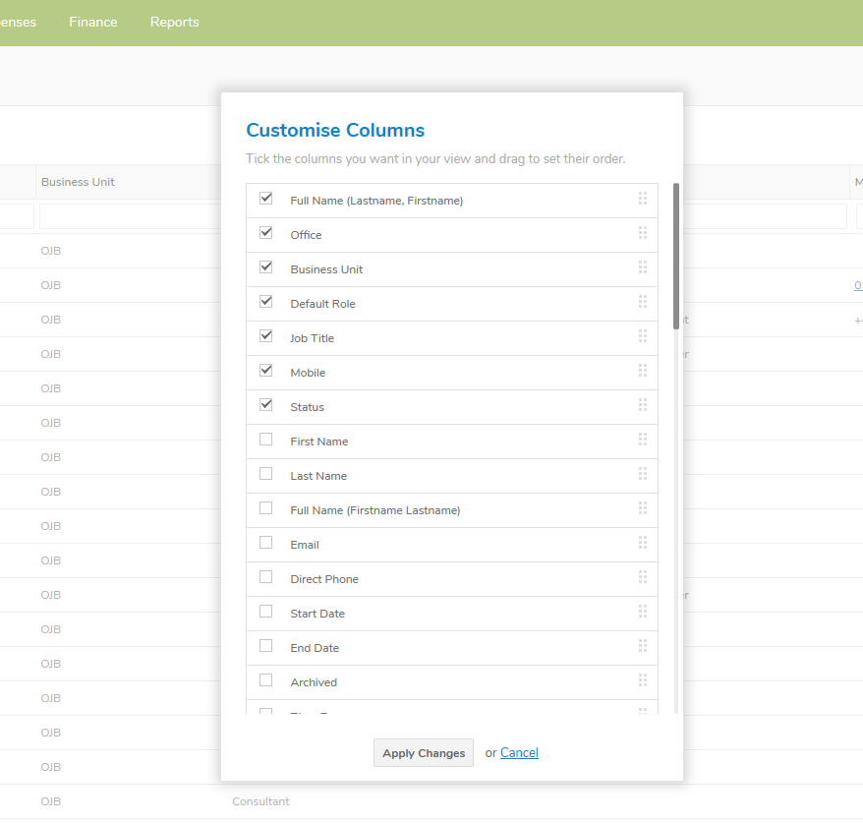Click the Default Role drag handle

tap(642, 302)
